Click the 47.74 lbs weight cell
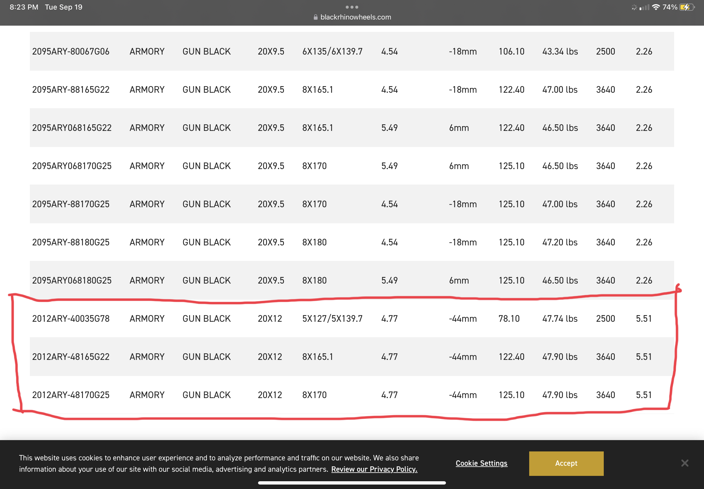 click(560, 319)
